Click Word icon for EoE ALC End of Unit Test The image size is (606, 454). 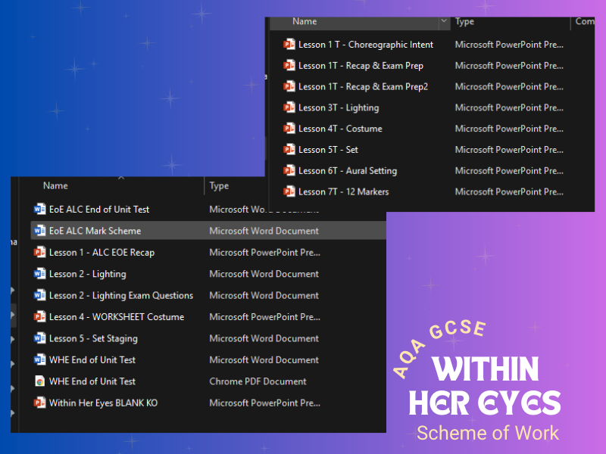[40, 209]
